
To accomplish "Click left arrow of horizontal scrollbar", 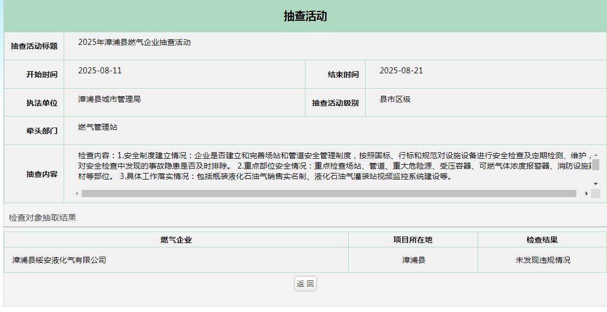I will (x=77, y=193).
